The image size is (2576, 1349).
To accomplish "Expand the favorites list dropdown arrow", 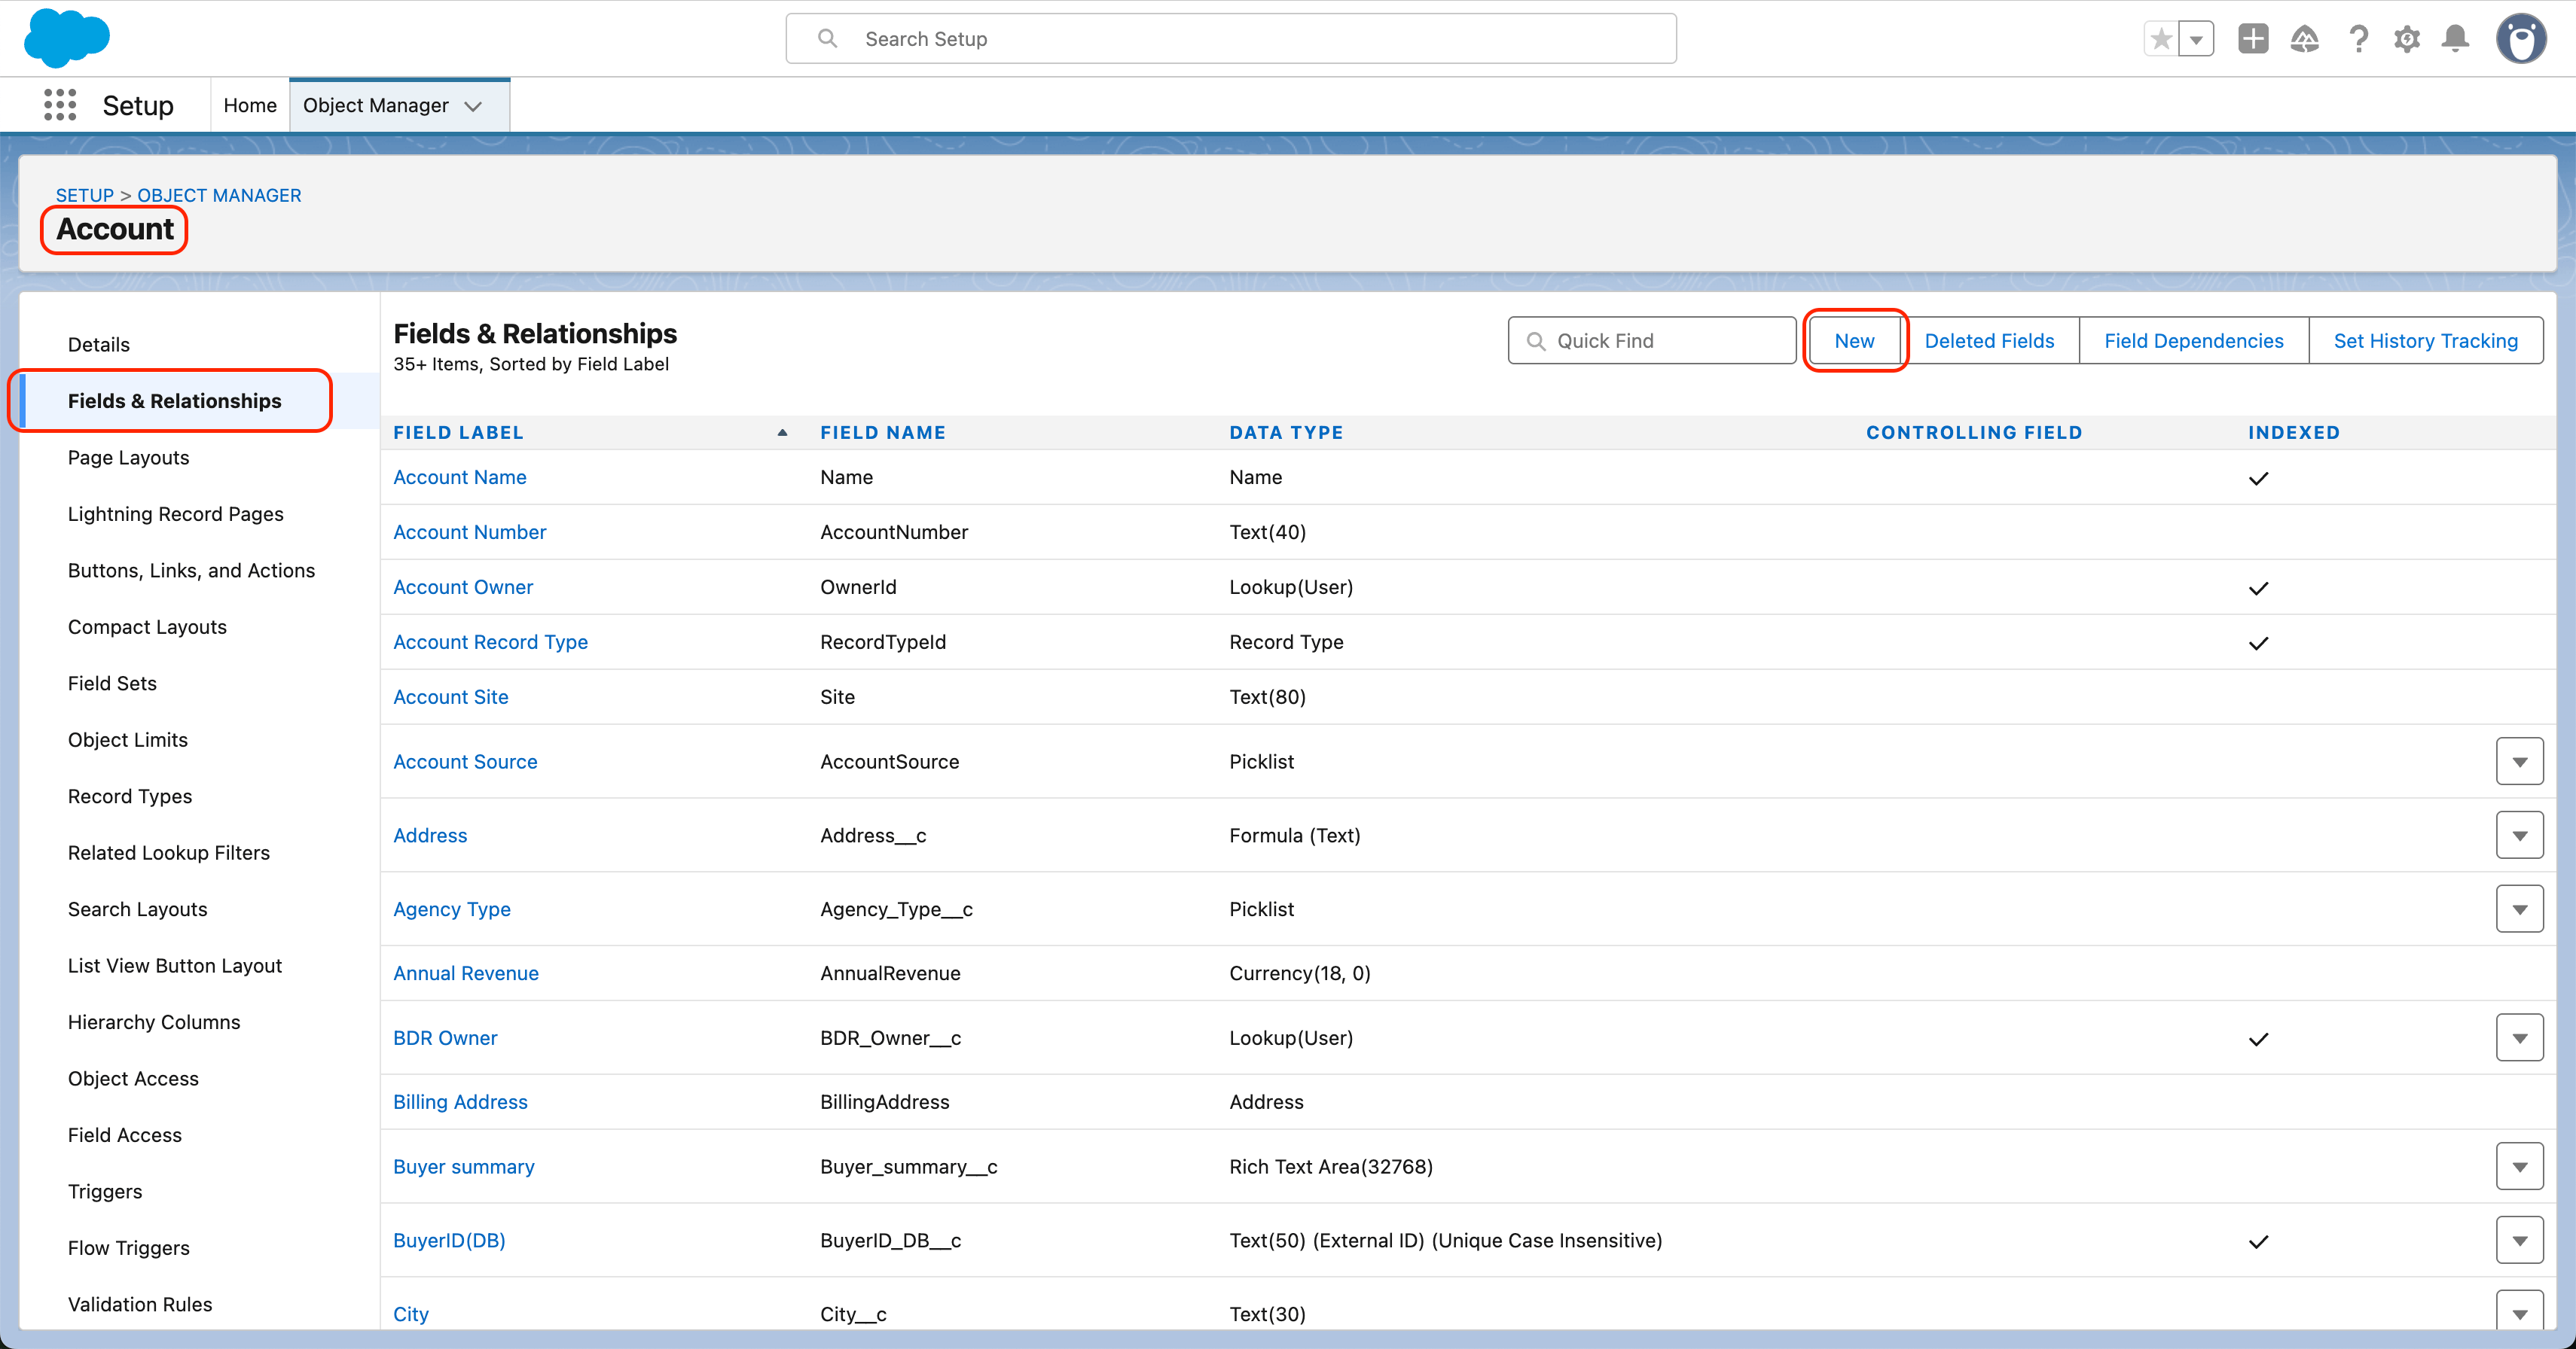I will [2196, 39].
